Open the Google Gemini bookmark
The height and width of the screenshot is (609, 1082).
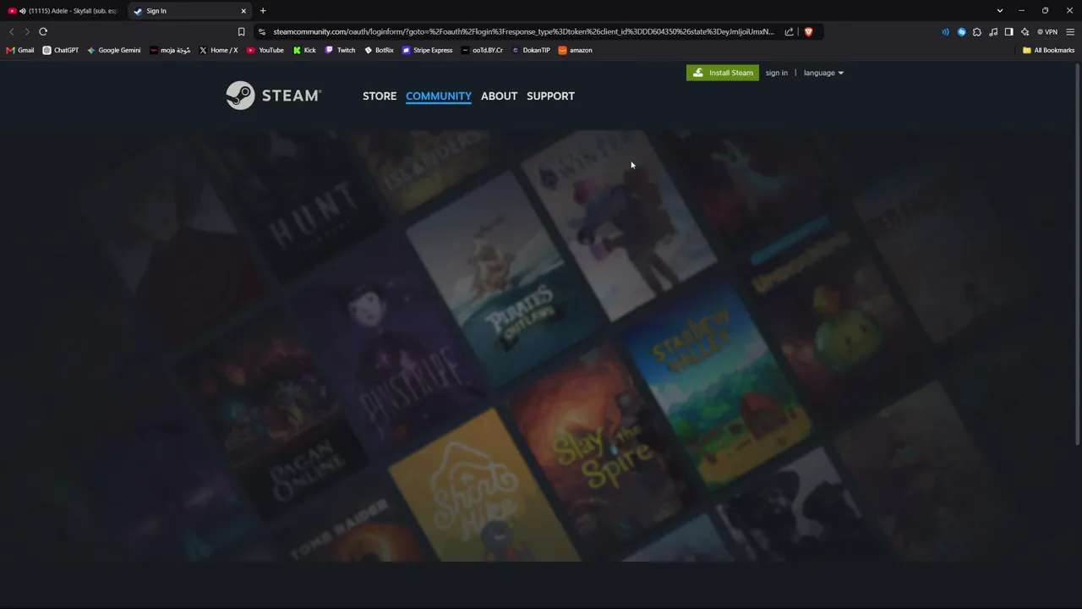[x=114, y=50]
